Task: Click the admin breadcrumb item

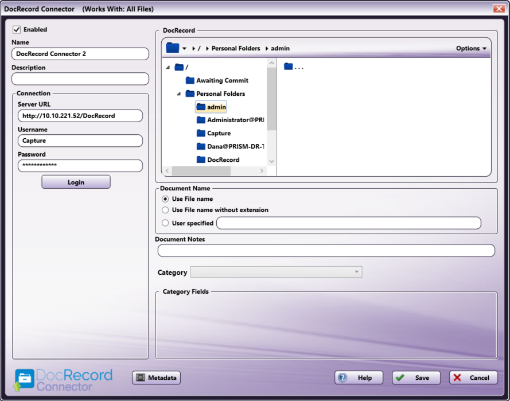Action: click(x=280, y=48)
